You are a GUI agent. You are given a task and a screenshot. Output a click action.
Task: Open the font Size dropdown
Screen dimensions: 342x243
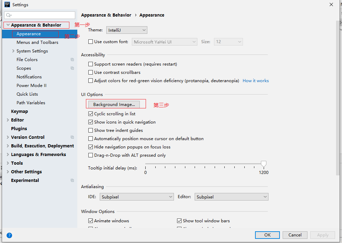point(228,42)
